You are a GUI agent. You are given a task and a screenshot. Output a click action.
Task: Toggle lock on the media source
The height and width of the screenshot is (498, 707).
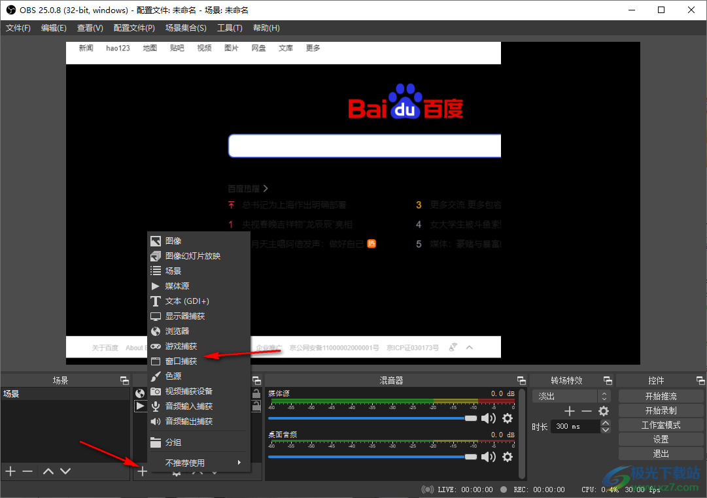(x=256, y=407)
